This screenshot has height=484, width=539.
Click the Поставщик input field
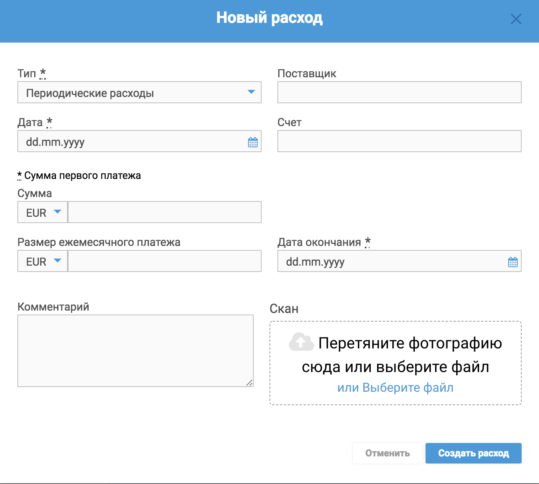coord(400,92)
